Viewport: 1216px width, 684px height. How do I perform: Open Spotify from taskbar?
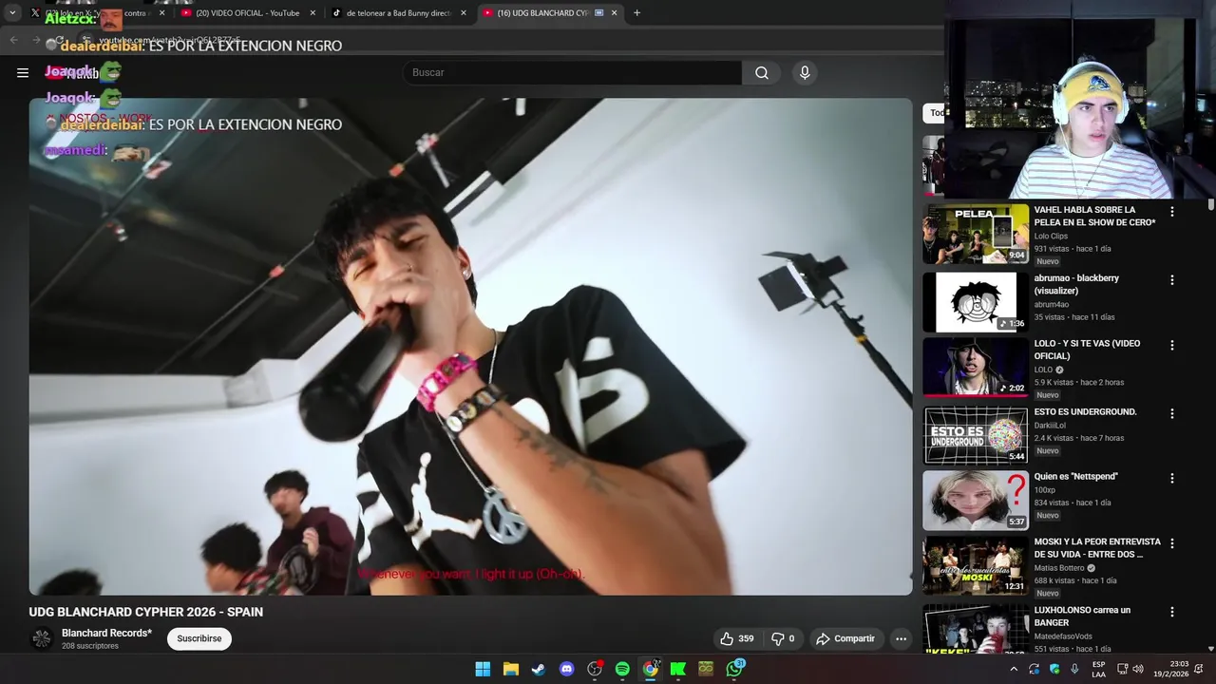(622, 669)
